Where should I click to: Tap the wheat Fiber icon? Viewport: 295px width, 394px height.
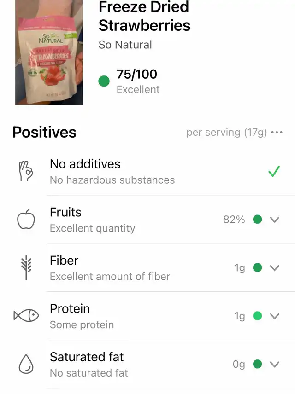pyautogui.click(x=26, y=268)
